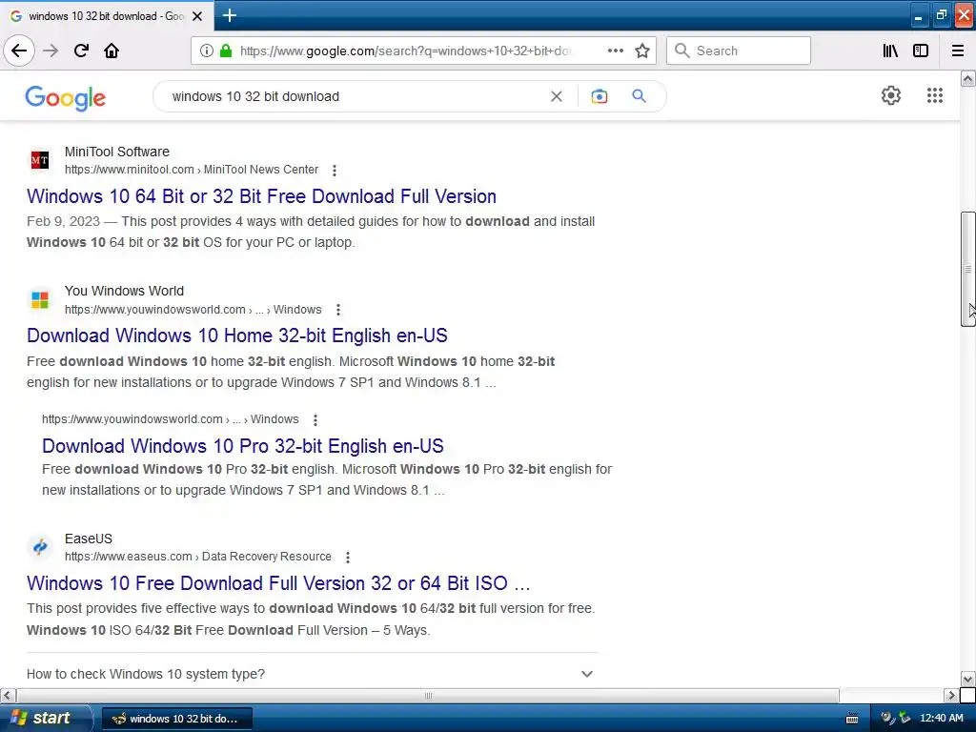Bookmark this page with the star icon

(x=642, y=51)
